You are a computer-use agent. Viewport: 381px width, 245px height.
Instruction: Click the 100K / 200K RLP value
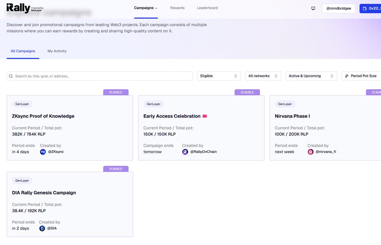(x=291, y=134)
